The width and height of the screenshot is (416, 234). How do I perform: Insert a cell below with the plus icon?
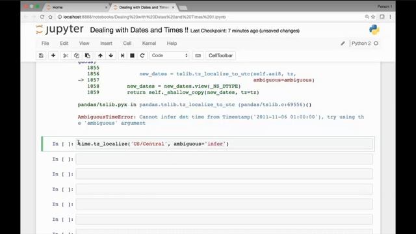(53, 55)
